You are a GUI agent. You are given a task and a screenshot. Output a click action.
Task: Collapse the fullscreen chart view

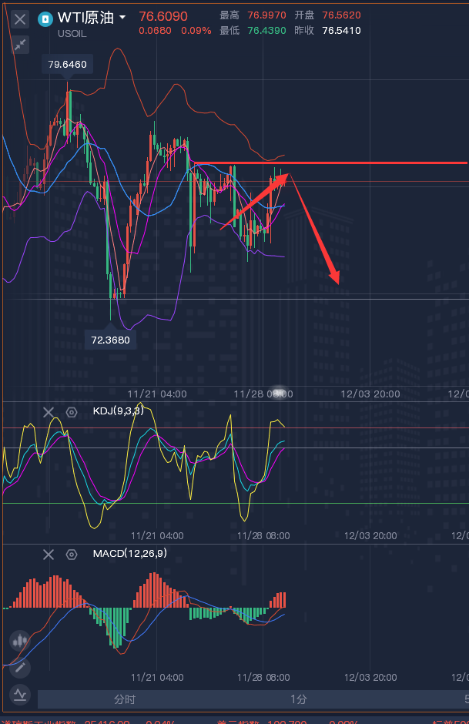click(x=20, y=45)
